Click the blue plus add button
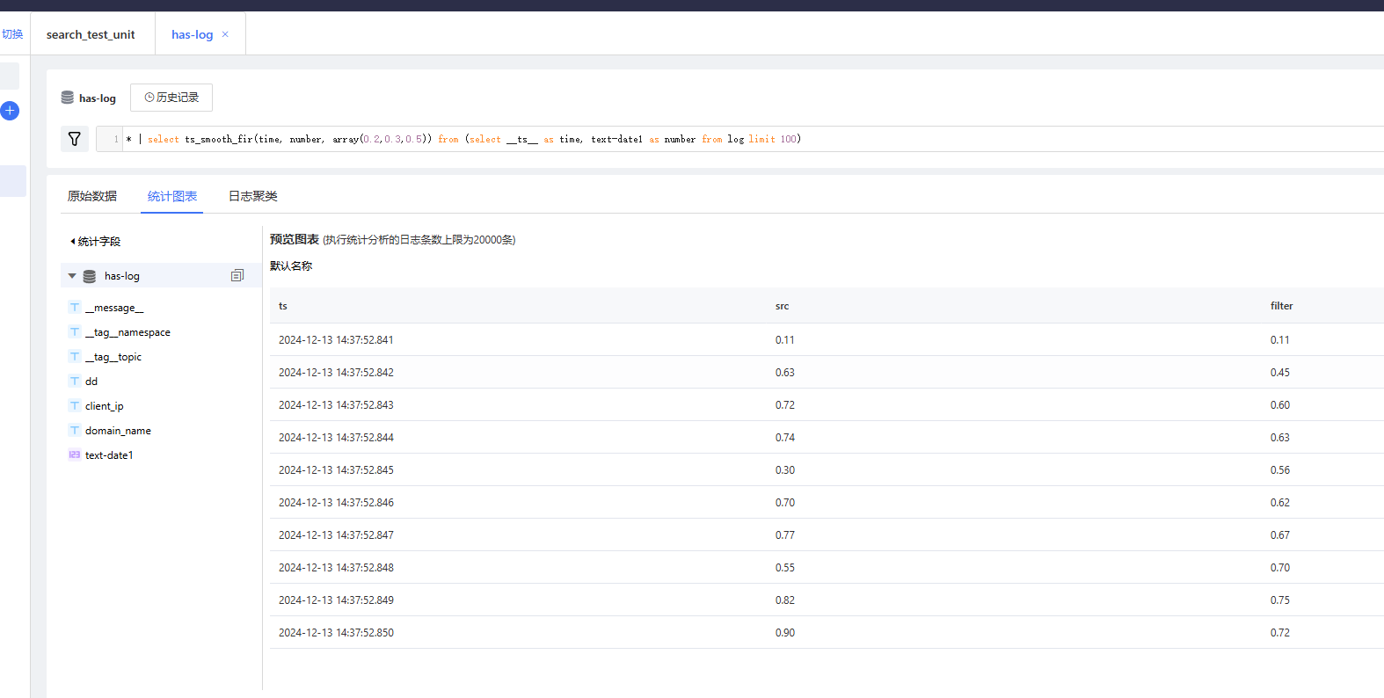Viewport: 1384px width, 698px height. point(10,111)
